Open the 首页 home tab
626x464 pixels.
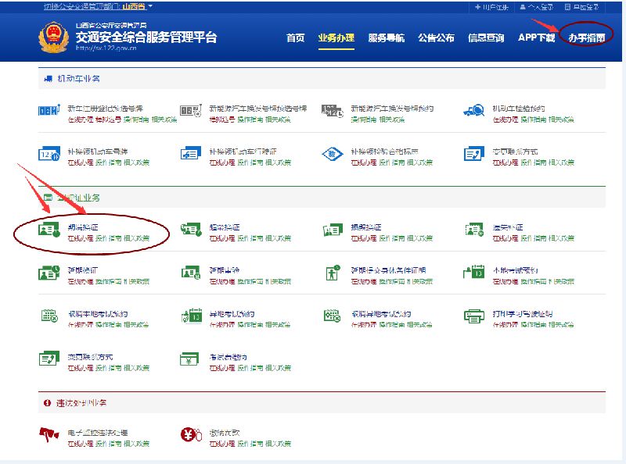point(295,37)
